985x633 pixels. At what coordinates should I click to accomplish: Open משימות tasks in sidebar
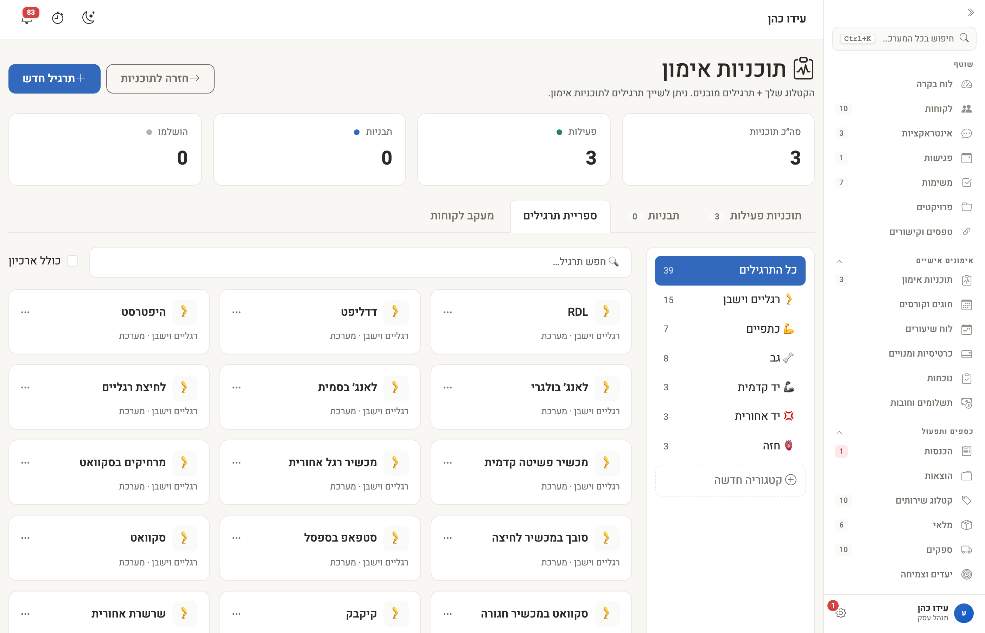(x=904, y=183)
